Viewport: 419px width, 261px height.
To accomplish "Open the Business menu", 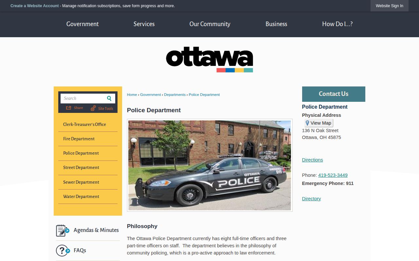I will pyautogui.click(x=276, y=24).
